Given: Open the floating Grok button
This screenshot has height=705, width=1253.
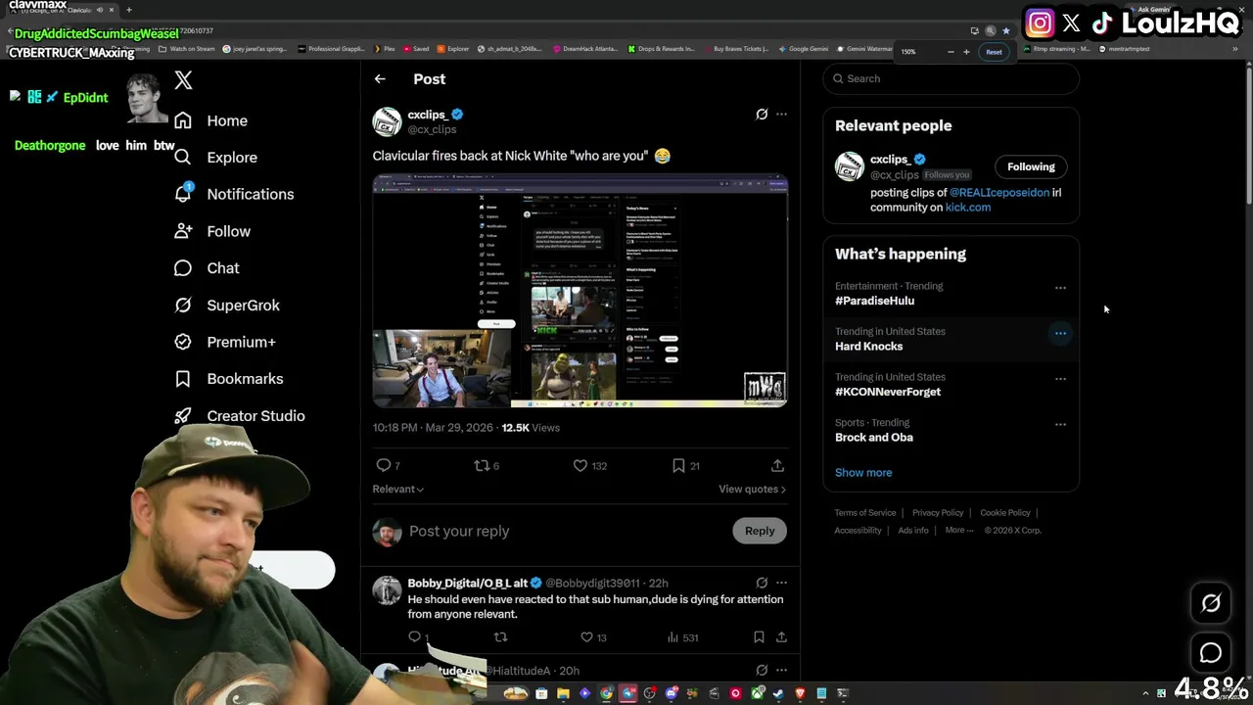Looking at the screenshot, I should [1211, 604].
